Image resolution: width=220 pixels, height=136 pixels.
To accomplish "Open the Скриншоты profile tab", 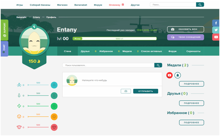I will point(193,51).
